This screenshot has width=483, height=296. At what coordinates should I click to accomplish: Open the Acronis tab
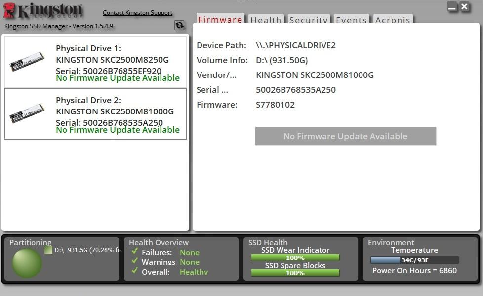click(x=393, y=19)
